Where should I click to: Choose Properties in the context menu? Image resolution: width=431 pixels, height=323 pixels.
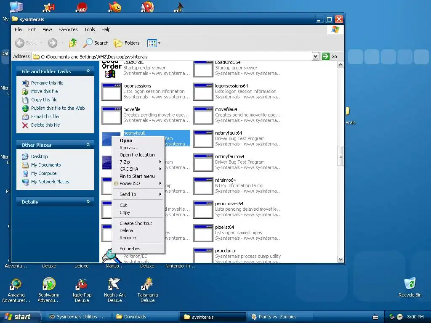pyautogui.click(x=138, y=249)
